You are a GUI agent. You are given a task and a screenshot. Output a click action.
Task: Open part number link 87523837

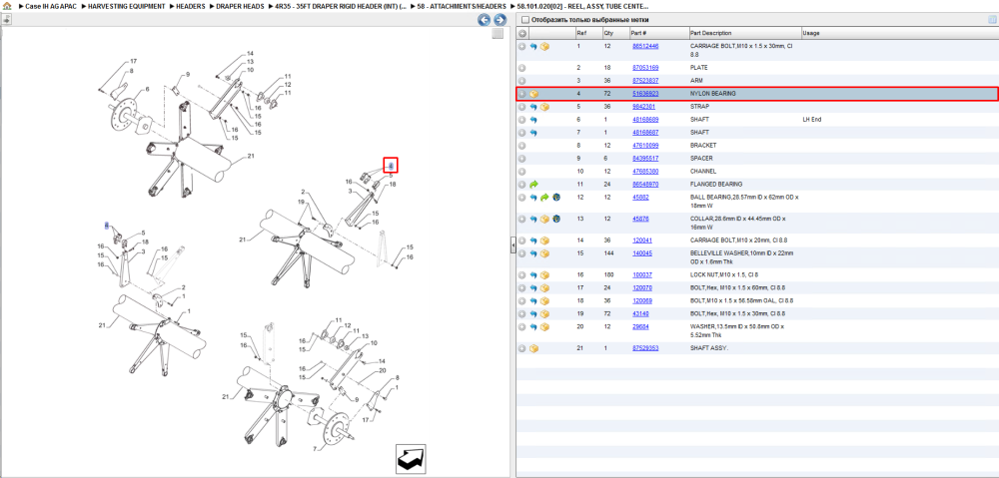(644, 81)
